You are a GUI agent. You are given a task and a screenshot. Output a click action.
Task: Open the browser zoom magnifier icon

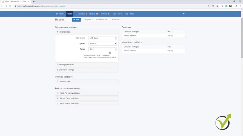coord(213,6)
